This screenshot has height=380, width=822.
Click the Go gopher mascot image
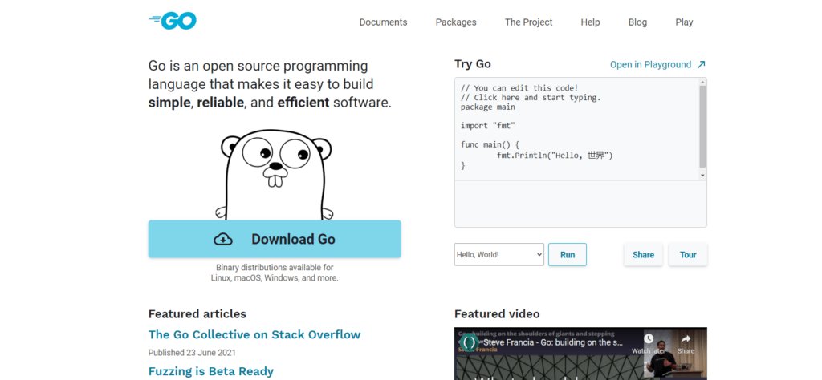[x=275, y=176]
